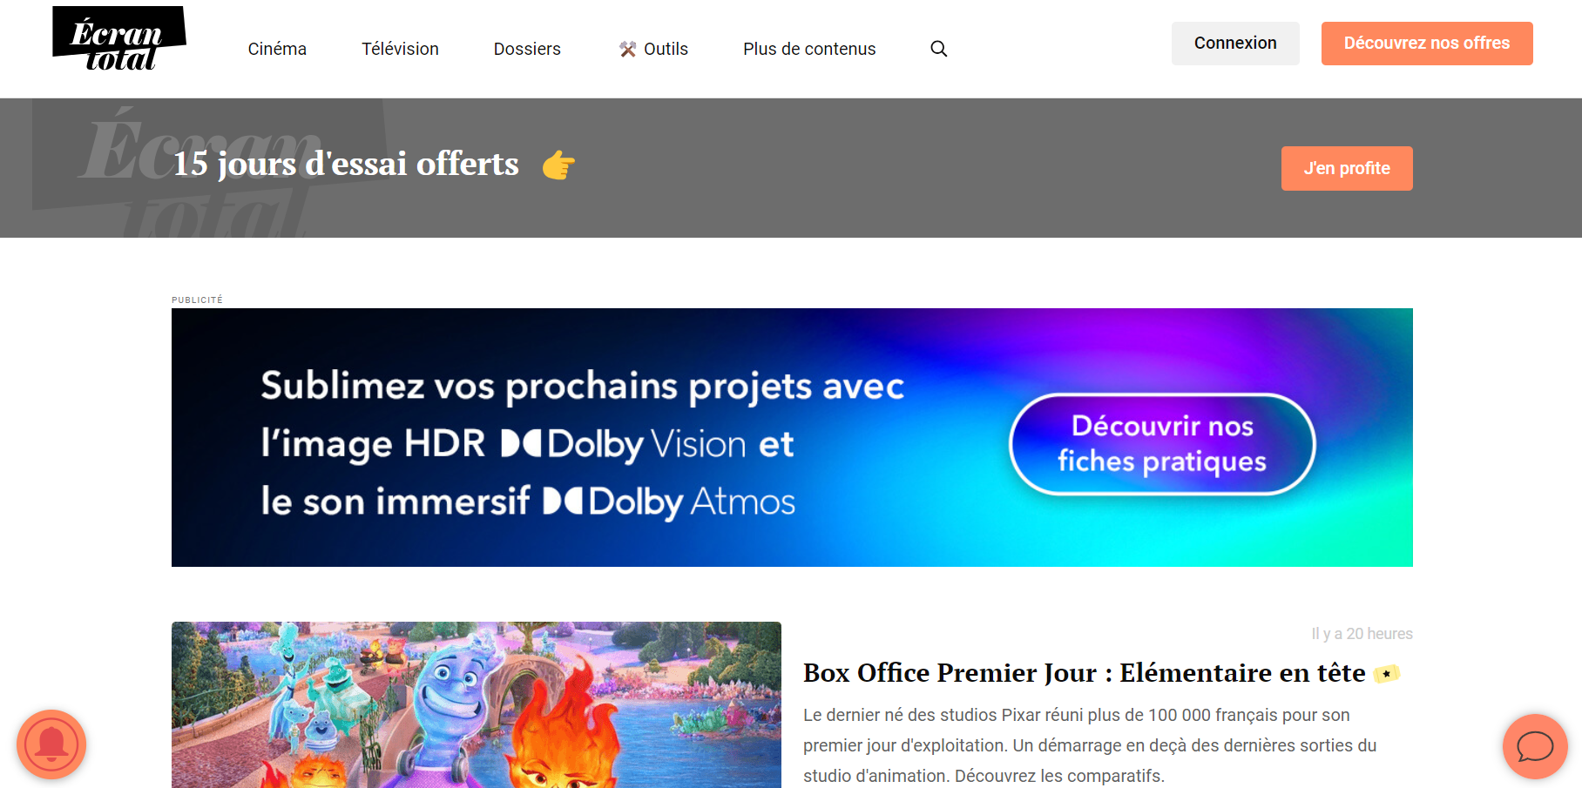Click Découvrir nos fiches pratiques button
The width and height of the screenshot is (1582, 788).
(1162, 444)
